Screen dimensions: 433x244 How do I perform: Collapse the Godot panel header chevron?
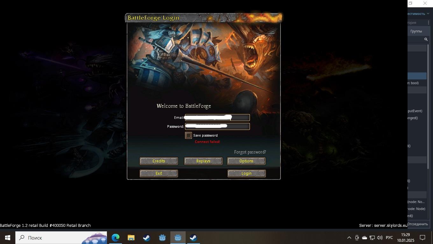click(x=428, y=14)
